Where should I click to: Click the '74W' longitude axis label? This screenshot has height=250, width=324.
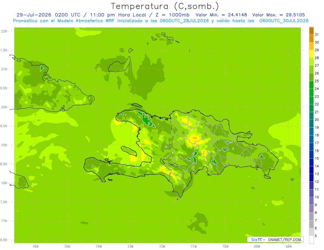click(99, 246)
